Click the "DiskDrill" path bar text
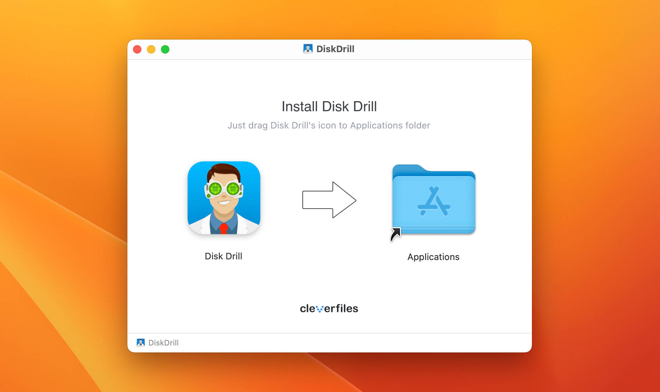This screenshot has width=660, height=392. point(163,343)
